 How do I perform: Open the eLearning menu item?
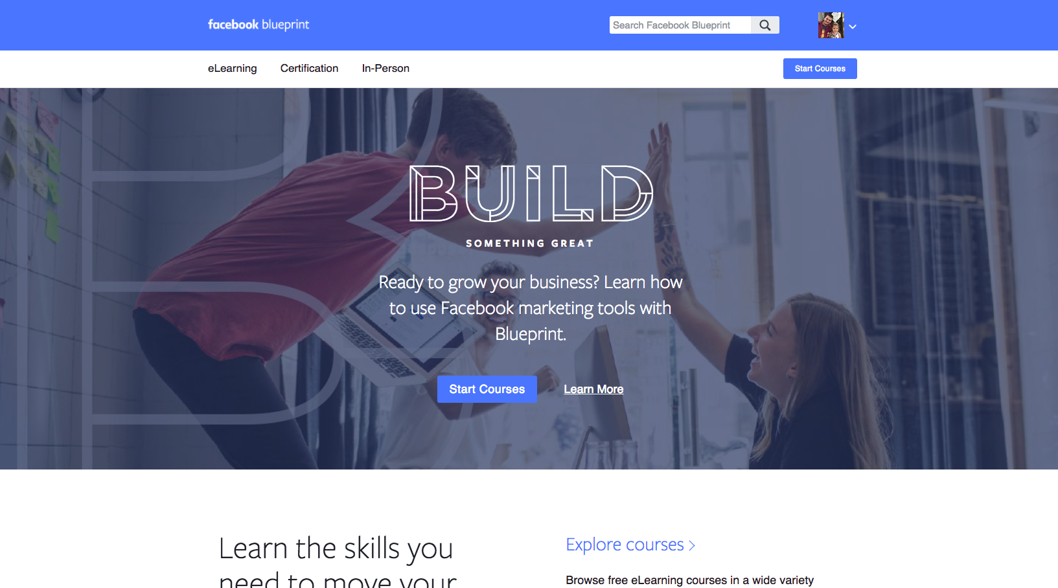(x=232, y=69)
